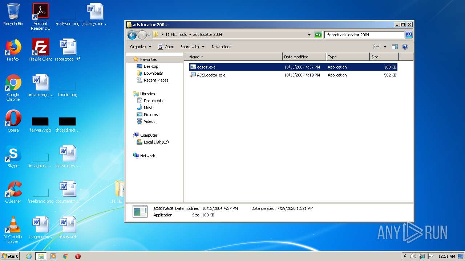Open the Firefox desktop shortcut

pyautogui.click(x=13, y=50)
